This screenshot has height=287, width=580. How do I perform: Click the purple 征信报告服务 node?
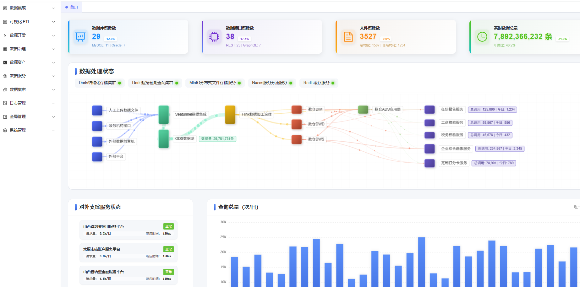tap(429, 110)
